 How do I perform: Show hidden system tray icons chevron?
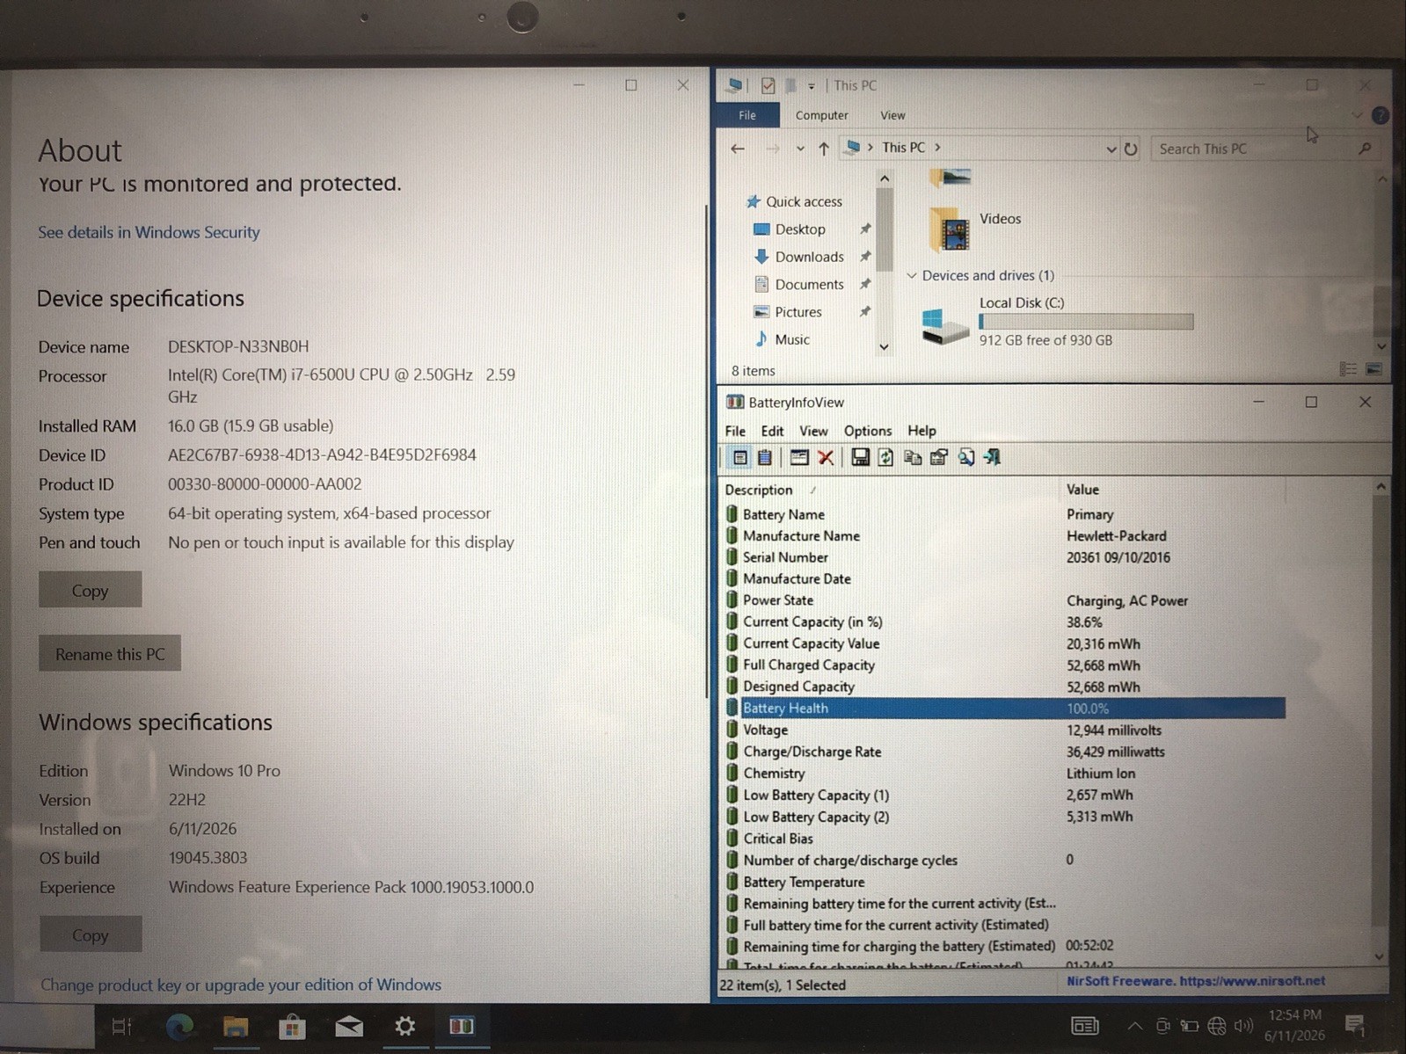(1135, 1026)
